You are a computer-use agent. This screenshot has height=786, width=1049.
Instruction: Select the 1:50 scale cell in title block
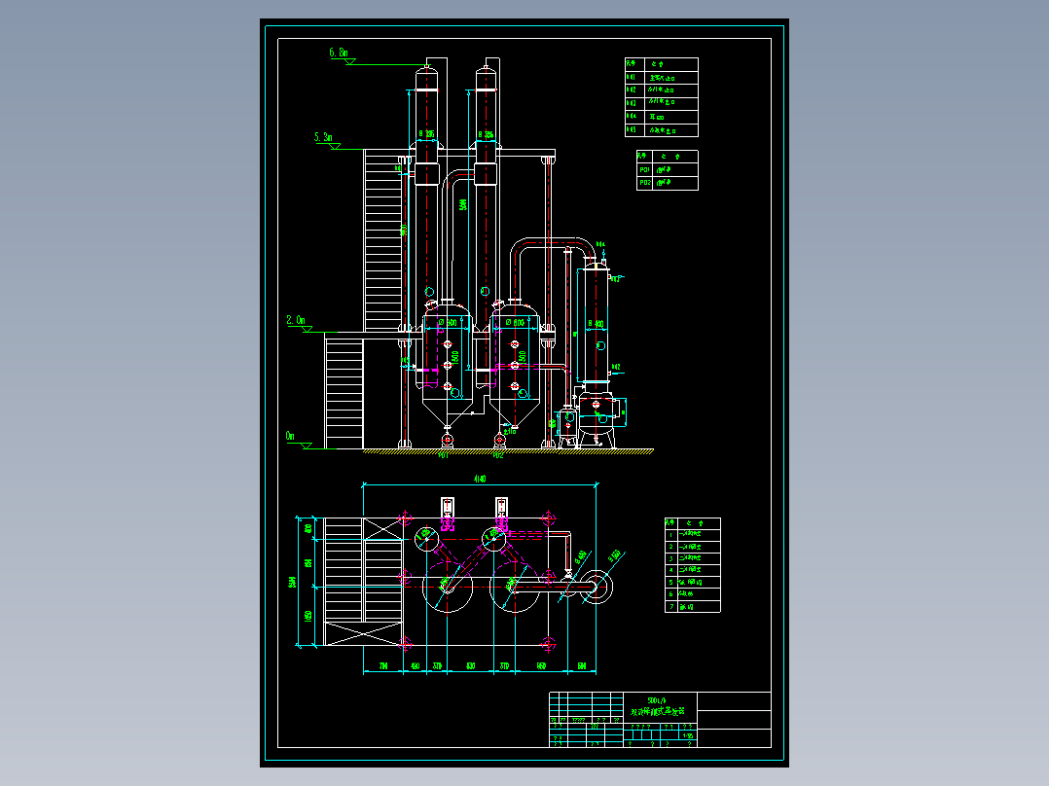(x=688, y=735)
